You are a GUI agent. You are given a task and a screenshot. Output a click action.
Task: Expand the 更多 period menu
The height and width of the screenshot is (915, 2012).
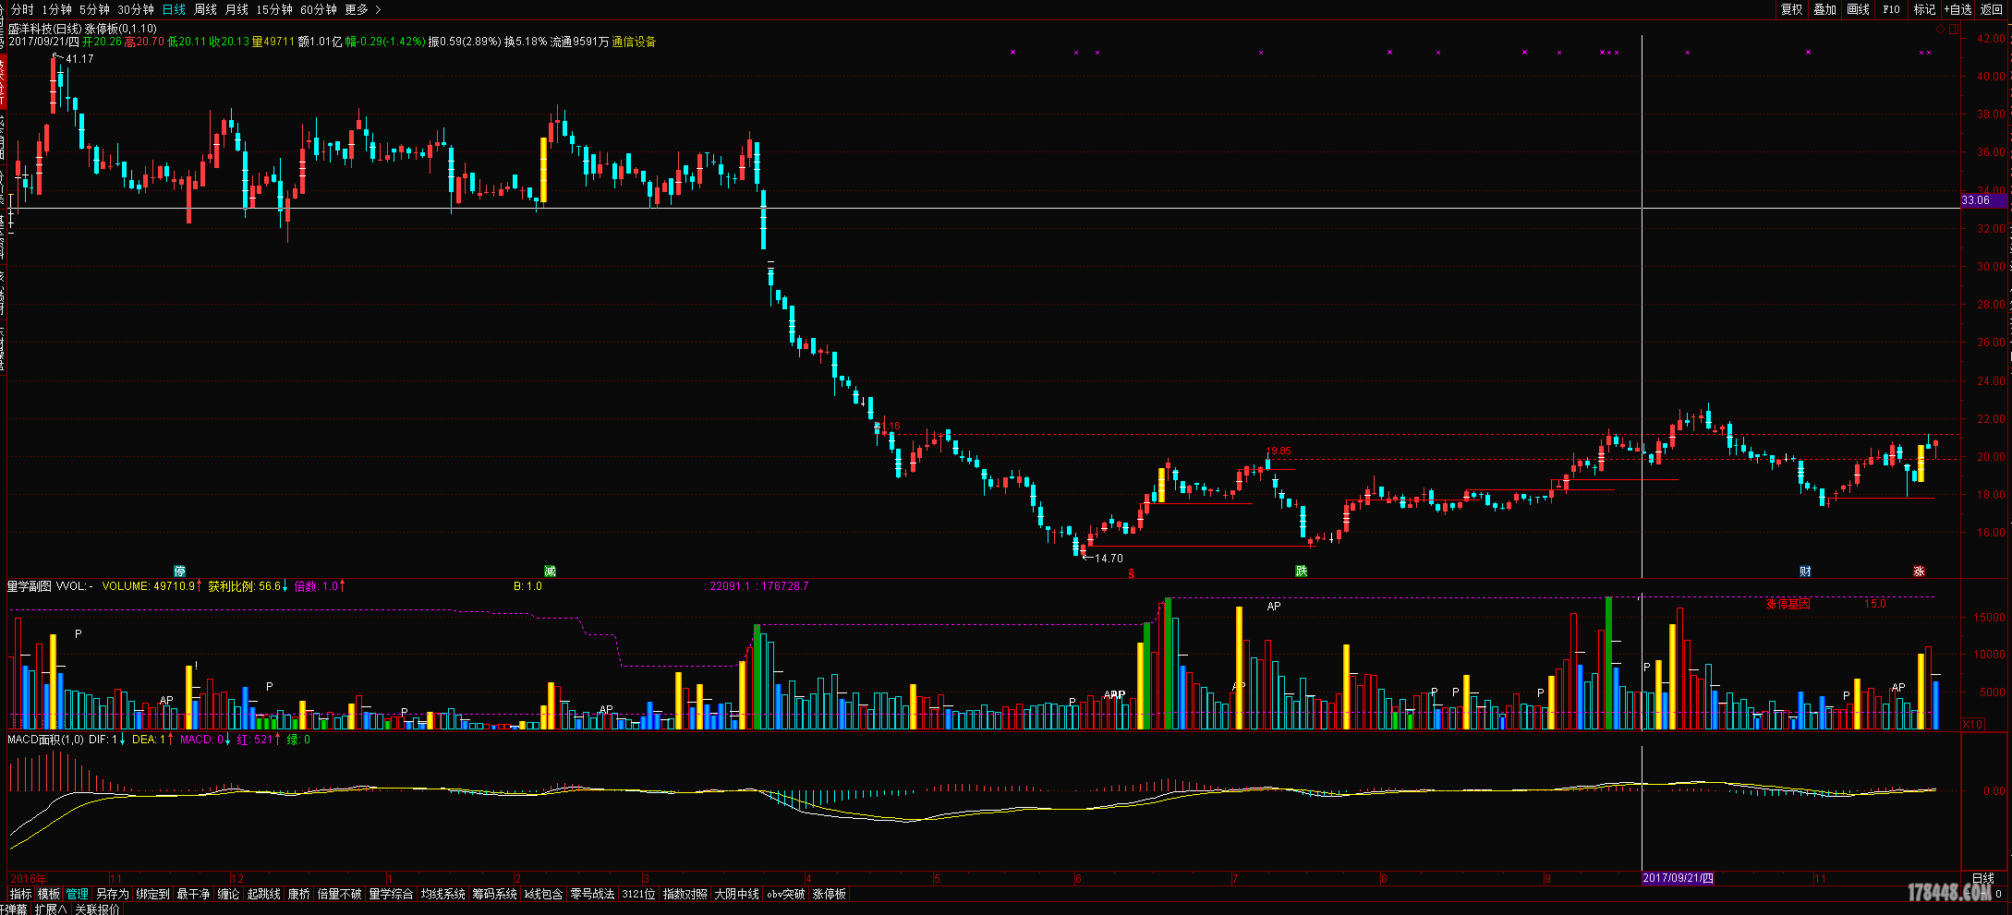(x=362, y=9)
